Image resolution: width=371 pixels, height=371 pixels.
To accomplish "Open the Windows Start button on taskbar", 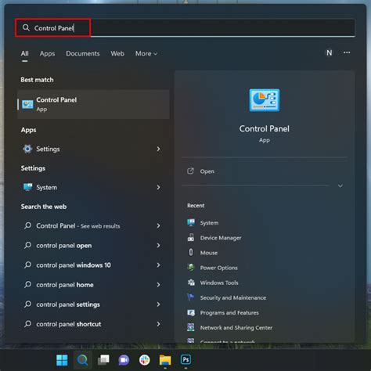I will click(62, 360).
